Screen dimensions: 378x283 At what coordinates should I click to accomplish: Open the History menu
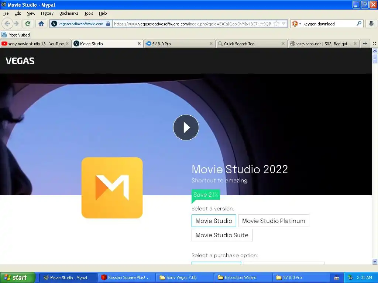pyautogui.click(x=47, y=13)
